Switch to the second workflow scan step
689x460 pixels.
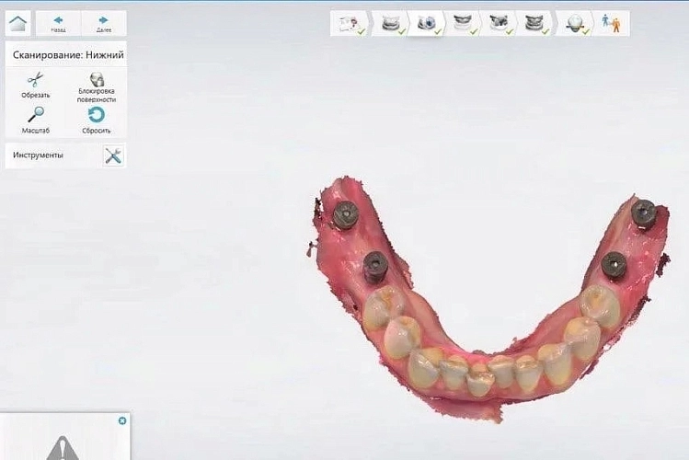(390, 24)
